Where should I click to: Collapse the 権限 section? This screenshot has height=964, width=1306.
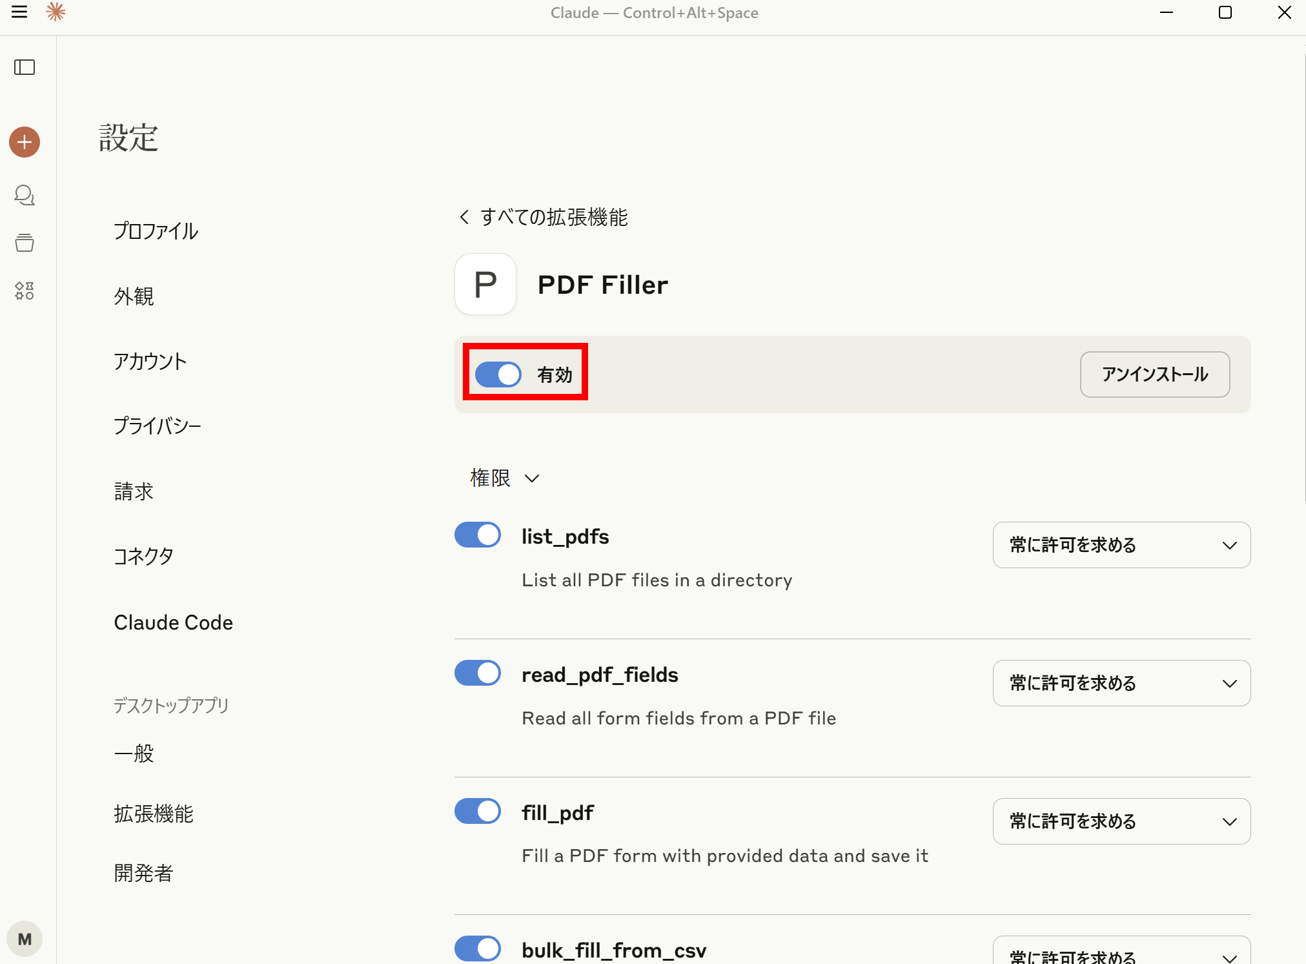[x=505, y=478]
